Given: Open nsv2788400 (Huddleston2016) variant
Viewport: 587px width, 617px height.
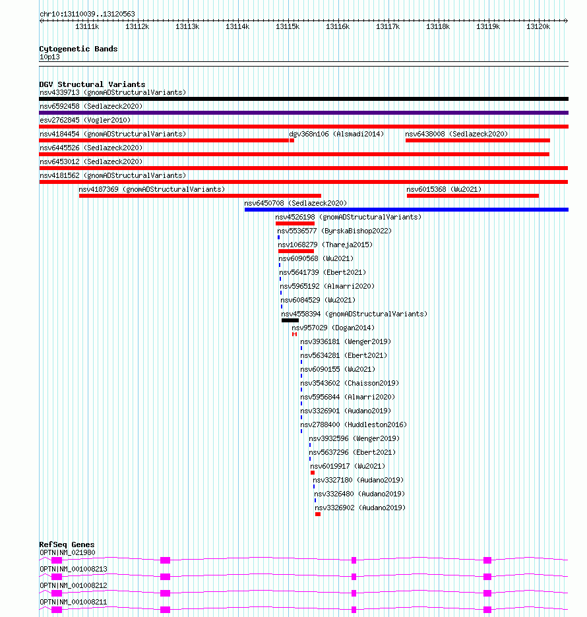Looking at the screenshot, I should [354, 425].
